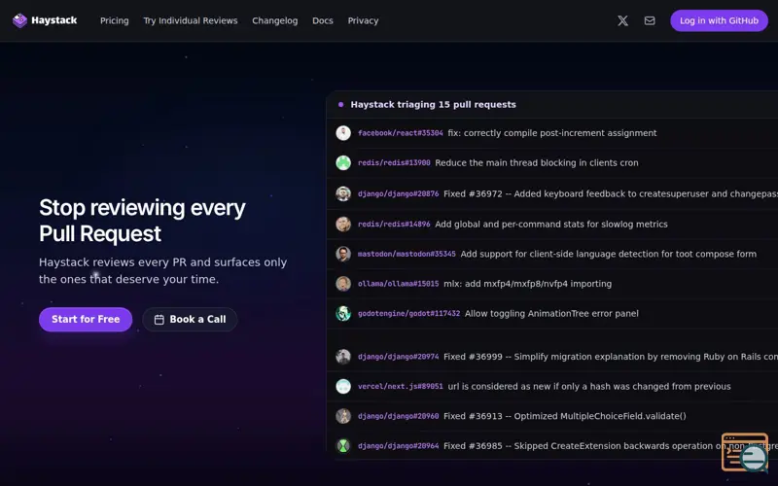Click avatar next to facebook/react#35304
The image size is (778, 486).
point(343,133)
